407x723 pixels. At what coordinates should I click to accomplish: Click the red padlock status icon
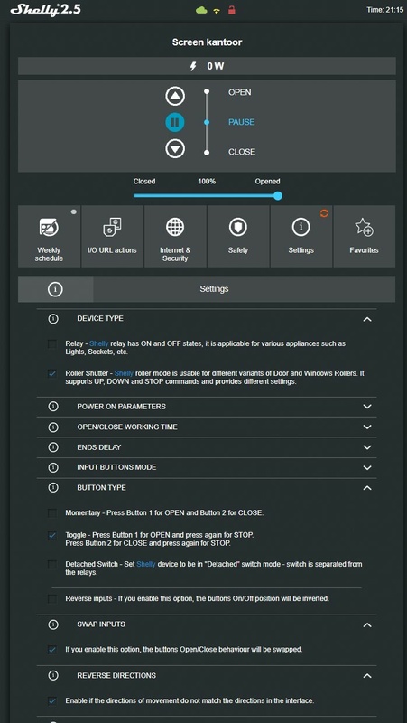click(x=232, y=10)
